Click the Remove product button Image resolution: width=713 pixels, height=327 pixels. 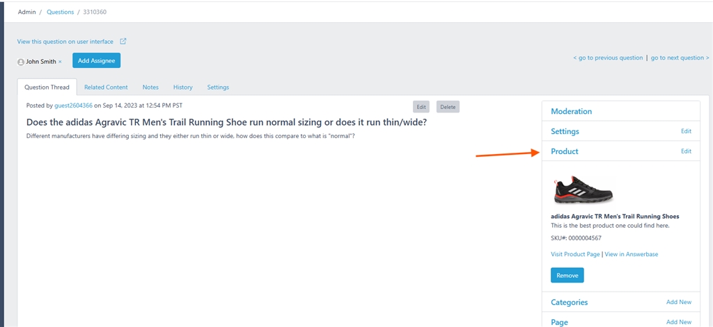(x=567, y=276)
